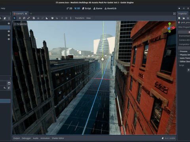Viewport: 190px width, 142px height.
Task: Activate the Select mode arrow tool
Action: 15,18
